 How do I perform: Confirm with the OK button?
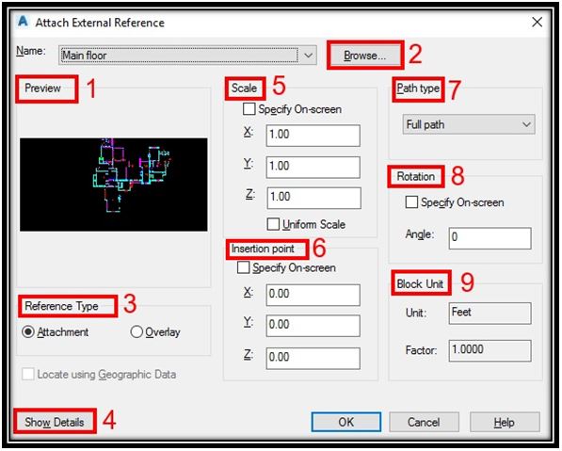click(346, 422)
